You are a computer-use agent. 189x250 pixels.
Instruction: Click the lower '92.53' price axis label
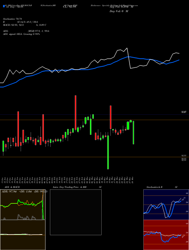[184, 160]
